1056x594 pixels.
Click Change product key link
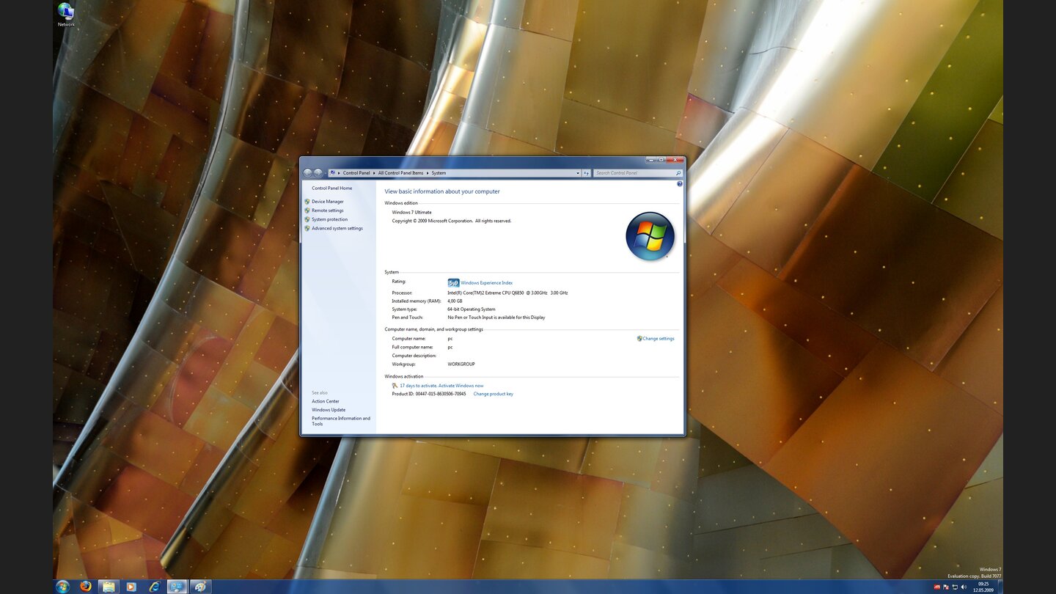point(493,394)
